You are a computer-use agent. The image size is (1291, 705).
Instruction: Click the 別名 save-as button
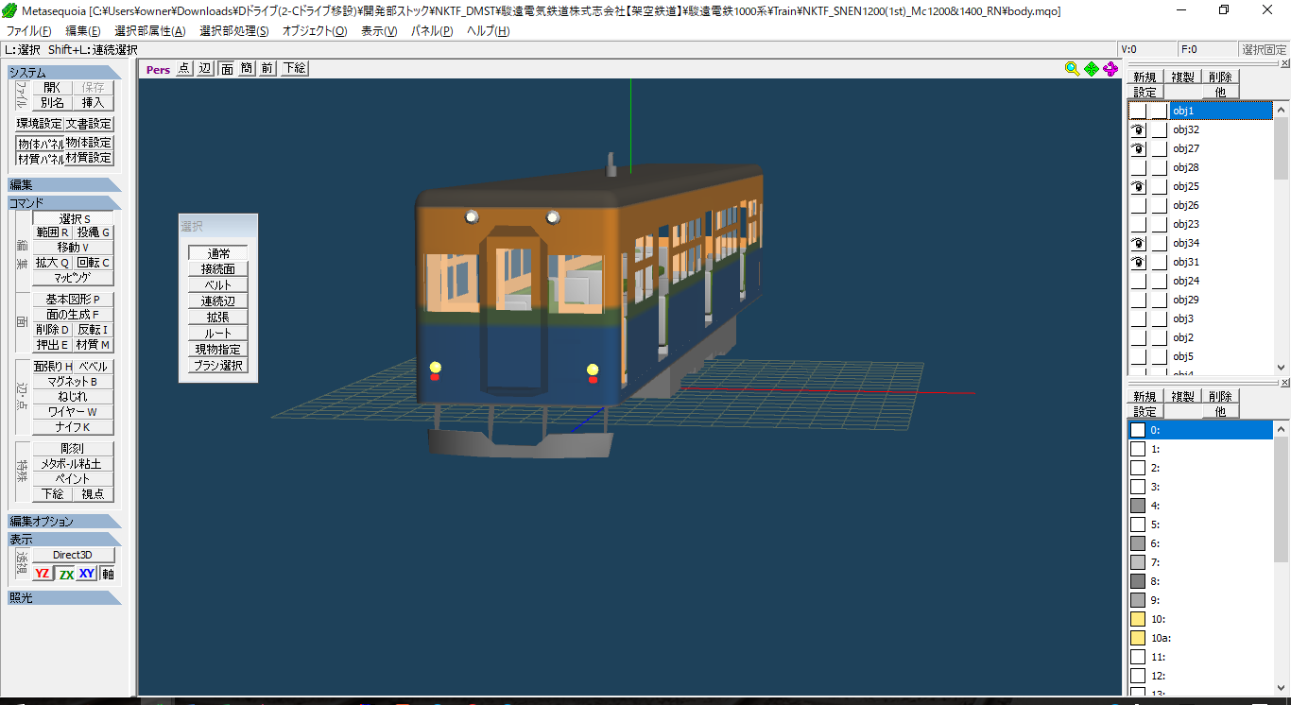tap(52, 102)
